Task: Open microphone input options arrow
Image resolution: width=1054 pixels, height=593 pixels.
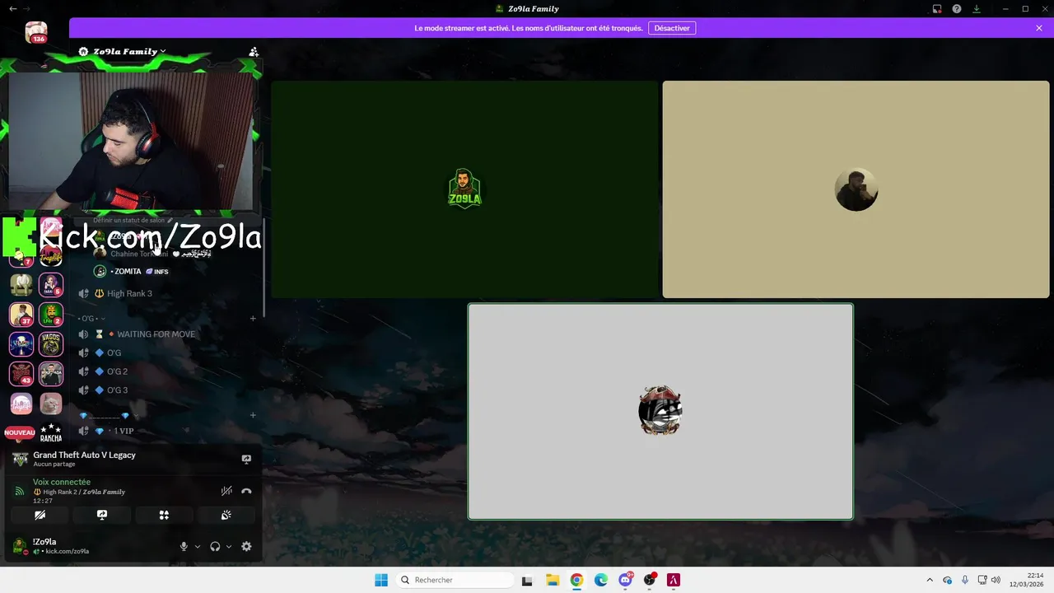Action: 197,546
